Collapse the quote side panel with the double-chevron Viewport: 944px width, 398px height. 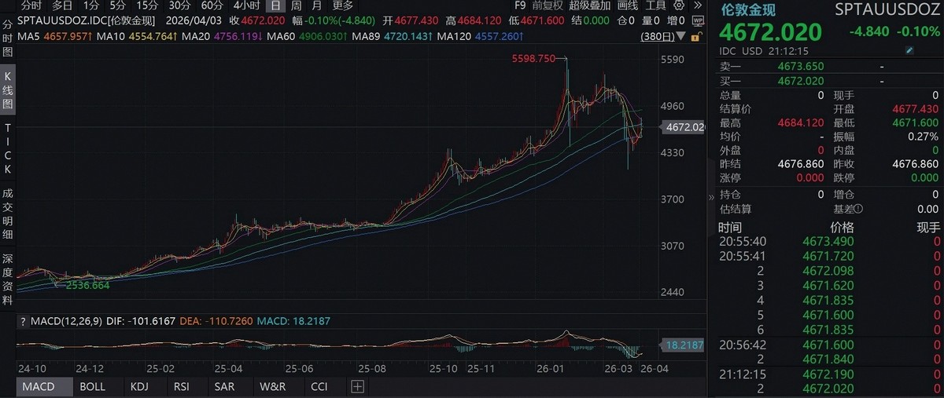point(712,197)
